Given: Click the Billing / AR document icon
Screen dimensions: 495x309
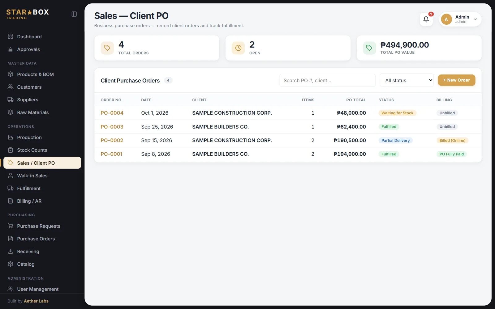Looking at the screenshot, I should [x=11, y=201].
